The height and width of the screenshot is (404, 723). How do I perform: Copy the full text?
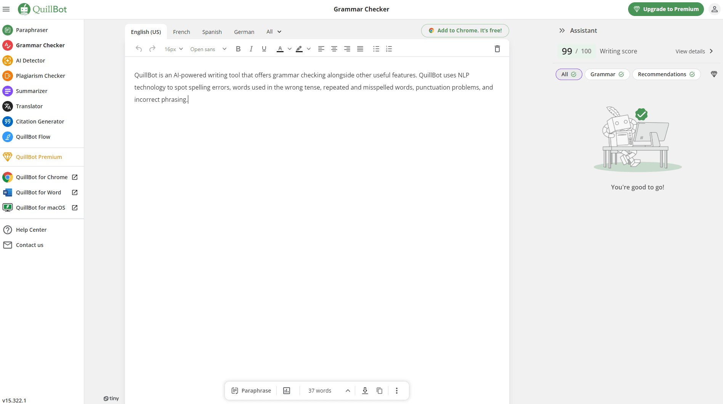pos(380,391)
